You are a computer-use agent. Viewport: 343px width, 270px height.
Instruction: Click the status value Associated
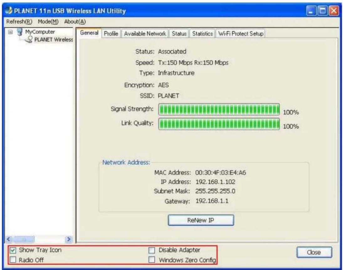172,51
